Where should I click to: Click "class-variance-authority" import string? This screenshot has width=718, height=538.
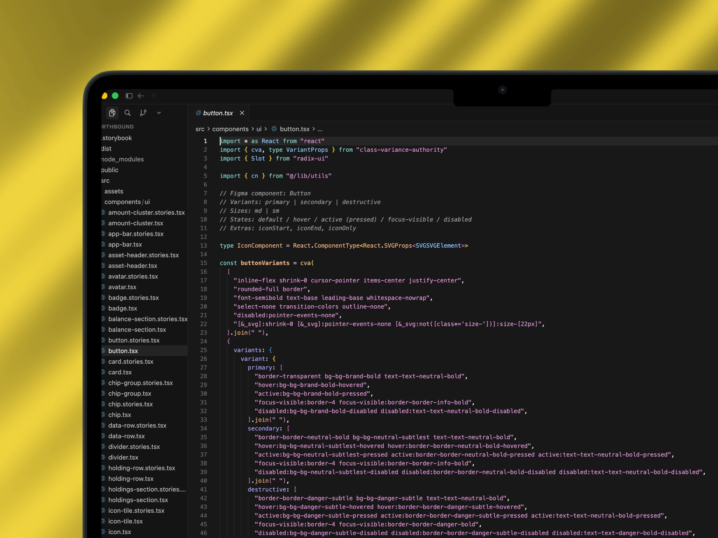tap(402, 150)
